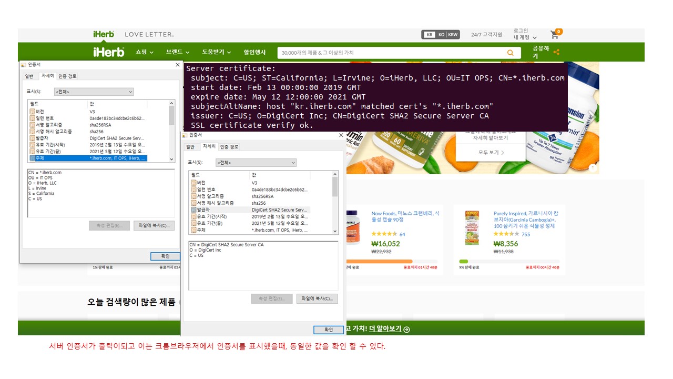Select 유효 기간(끝) icon in left dialog
Viewport: 673px width, 379px height.
point(33,152)
